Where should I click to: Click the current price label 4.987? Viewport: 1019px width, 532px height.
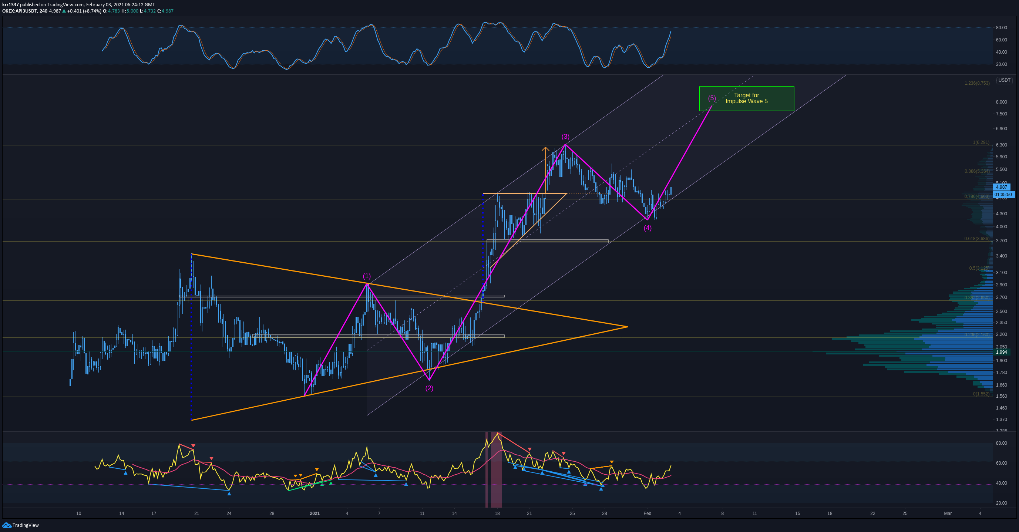pos(1002,187)
